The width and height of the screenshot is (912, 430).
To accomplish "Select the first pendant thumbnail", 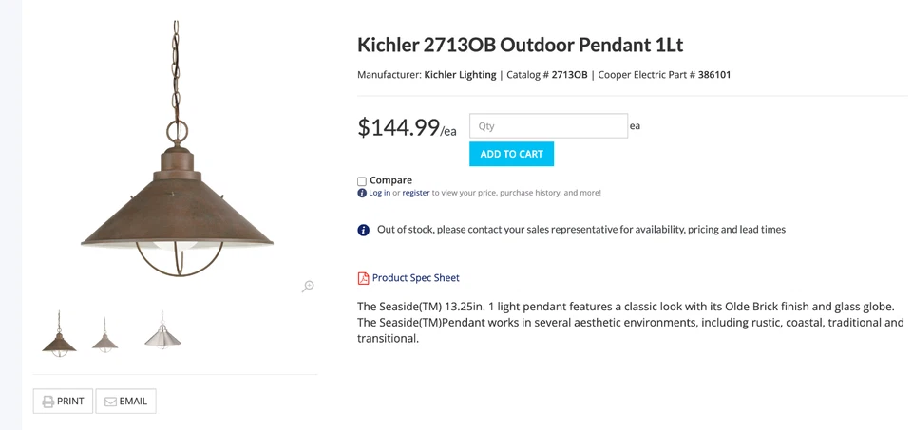I will click(x=59, y=333).
